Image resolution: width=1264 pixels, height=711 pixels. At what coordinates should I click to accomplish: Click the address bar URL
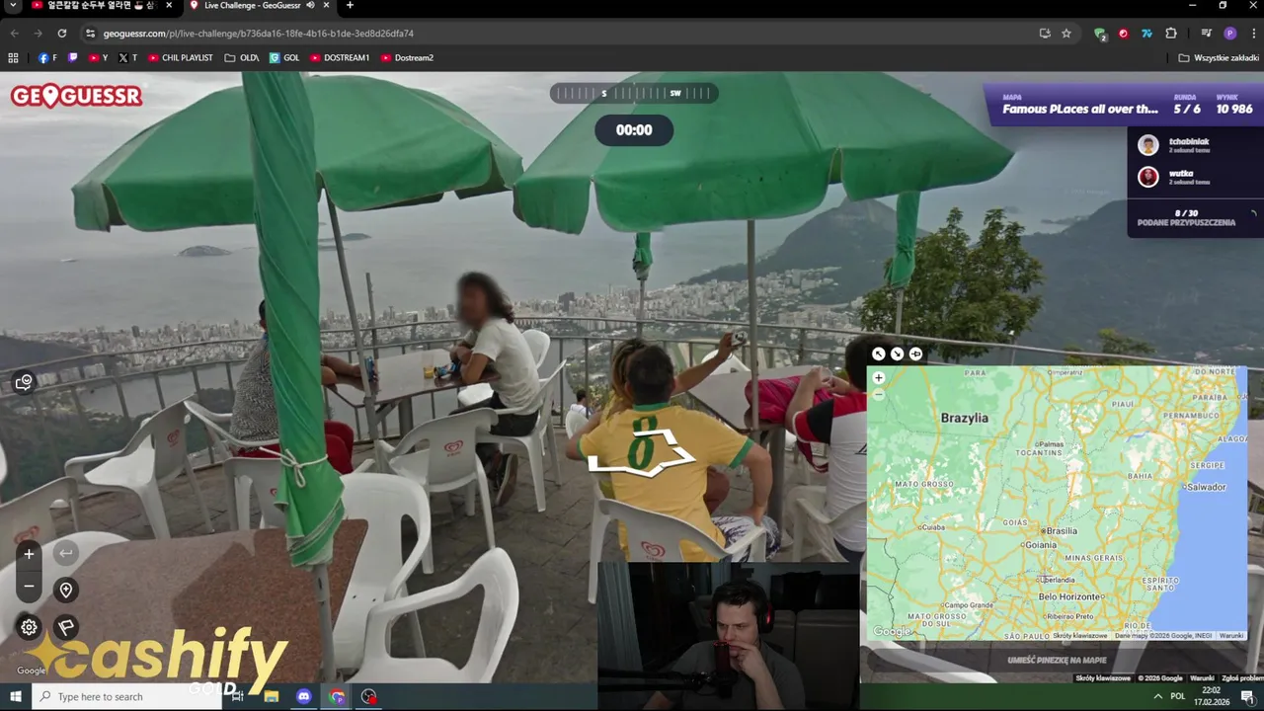tap(259, 34)
